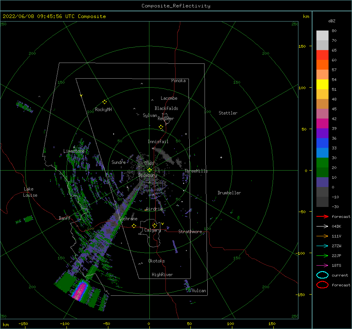
Task: Click the Limestone label
Action: [74, 151]
